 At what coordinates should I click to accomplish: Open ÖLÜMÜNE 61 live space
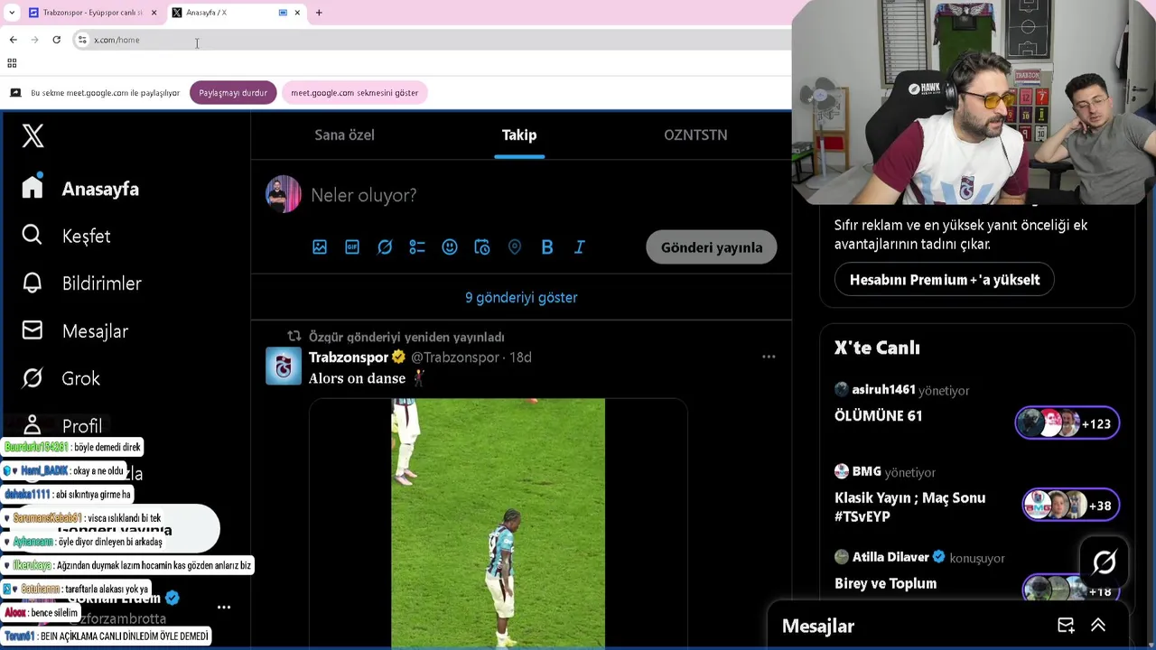(878, 415)
